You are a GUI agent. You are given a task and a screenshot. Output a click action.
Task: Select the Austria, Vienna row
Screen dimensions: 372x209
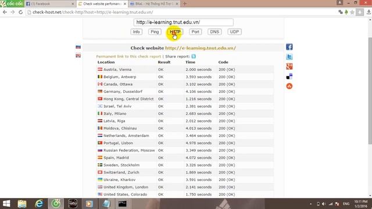pos(185,70)
